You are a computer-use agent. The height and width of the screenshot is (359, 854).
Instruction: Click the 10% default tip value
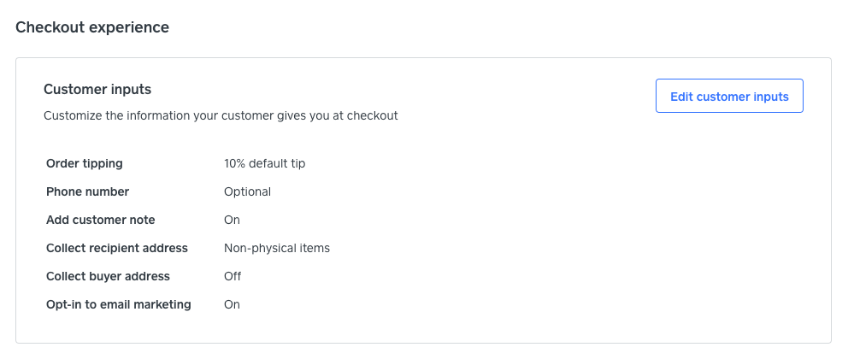(x=264, y=163)
